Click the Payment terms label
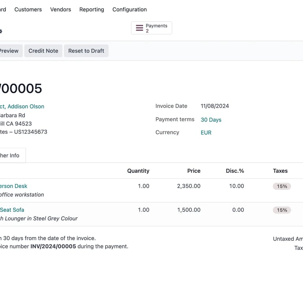Screen dimensions: 303x282 coord(175,120)
